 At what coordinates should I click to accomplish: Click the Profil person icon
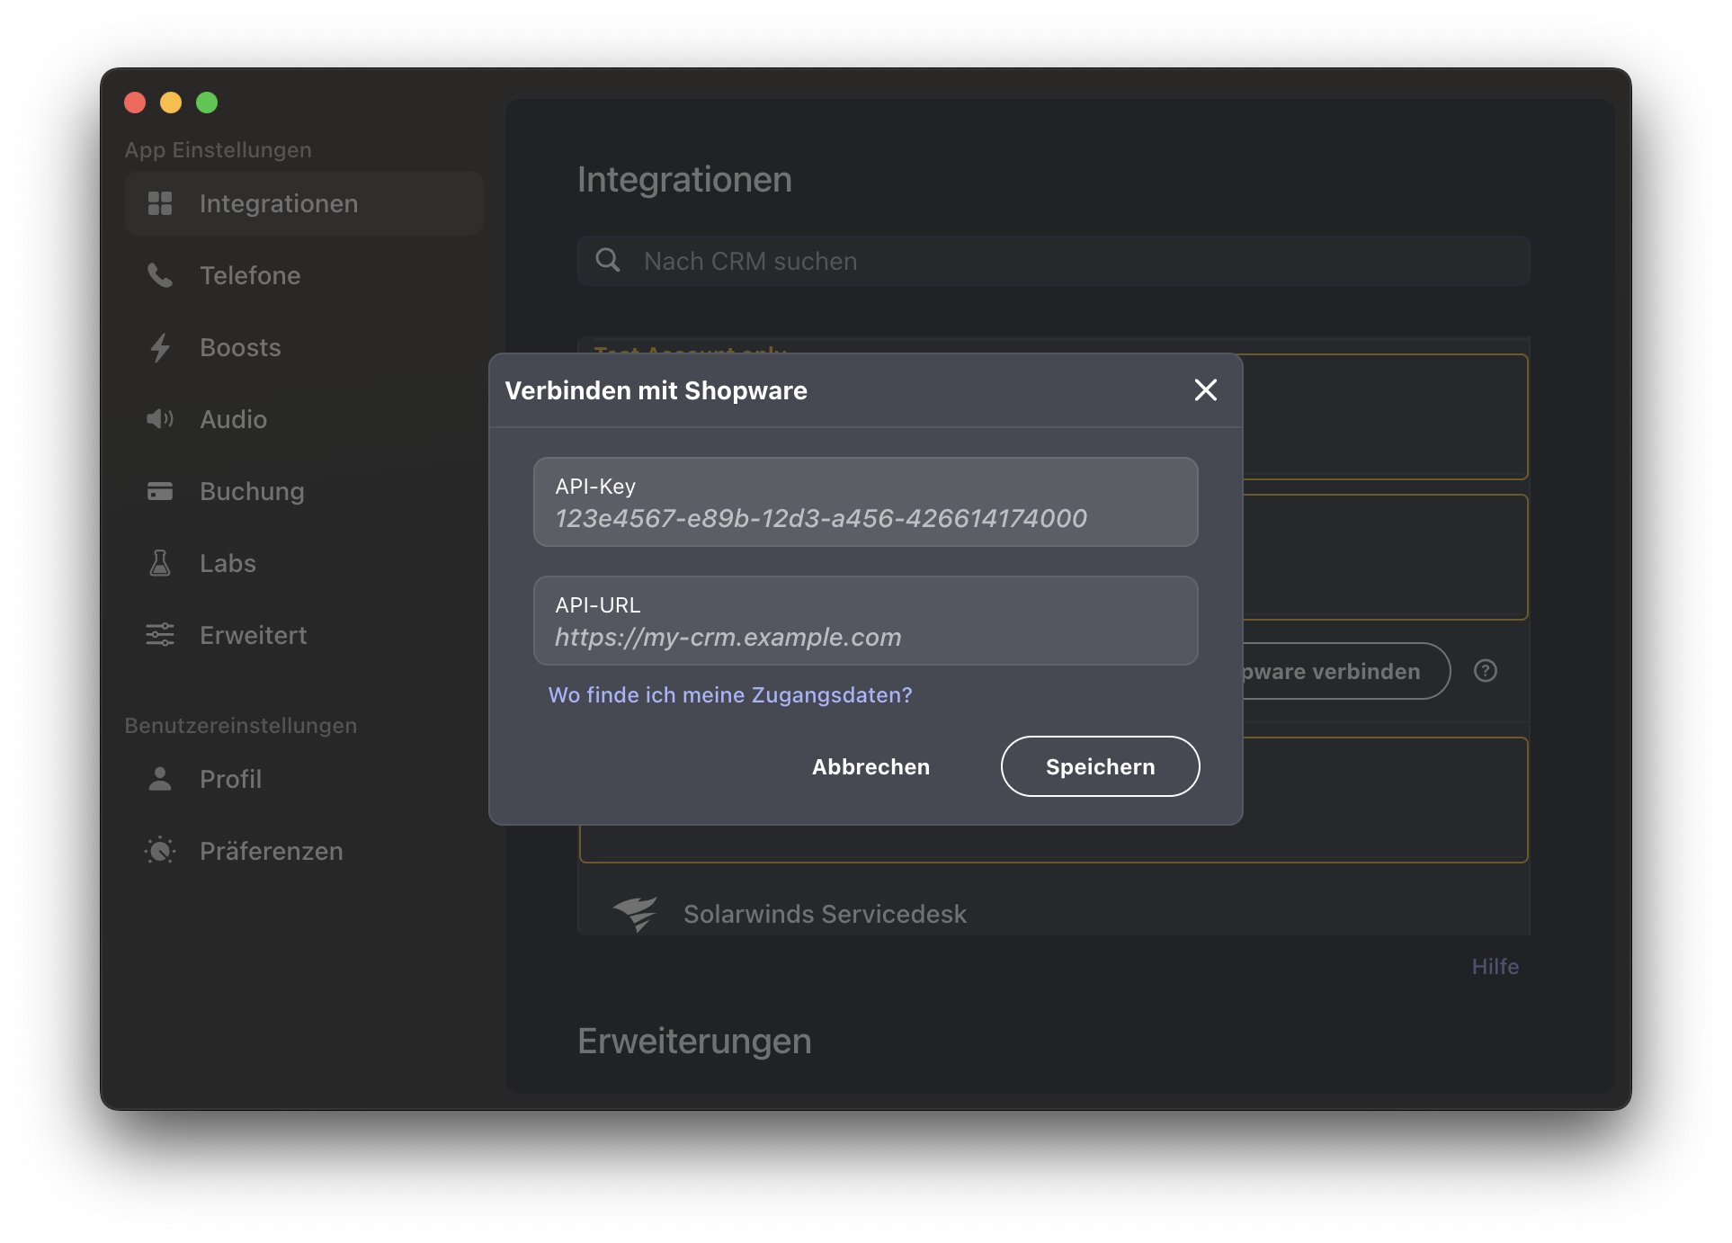[x=160, y=779]
